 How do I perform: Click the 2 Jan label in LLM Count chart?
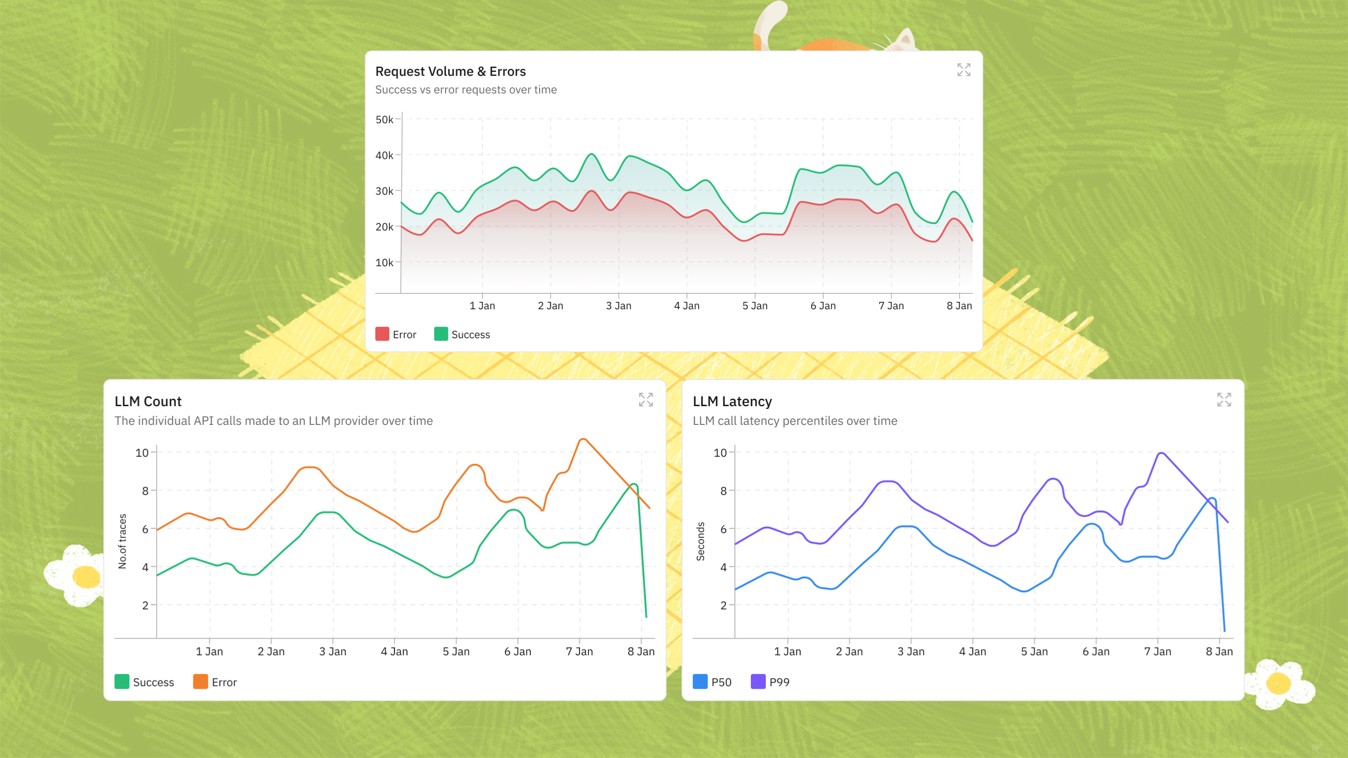(x=271, y=651)
